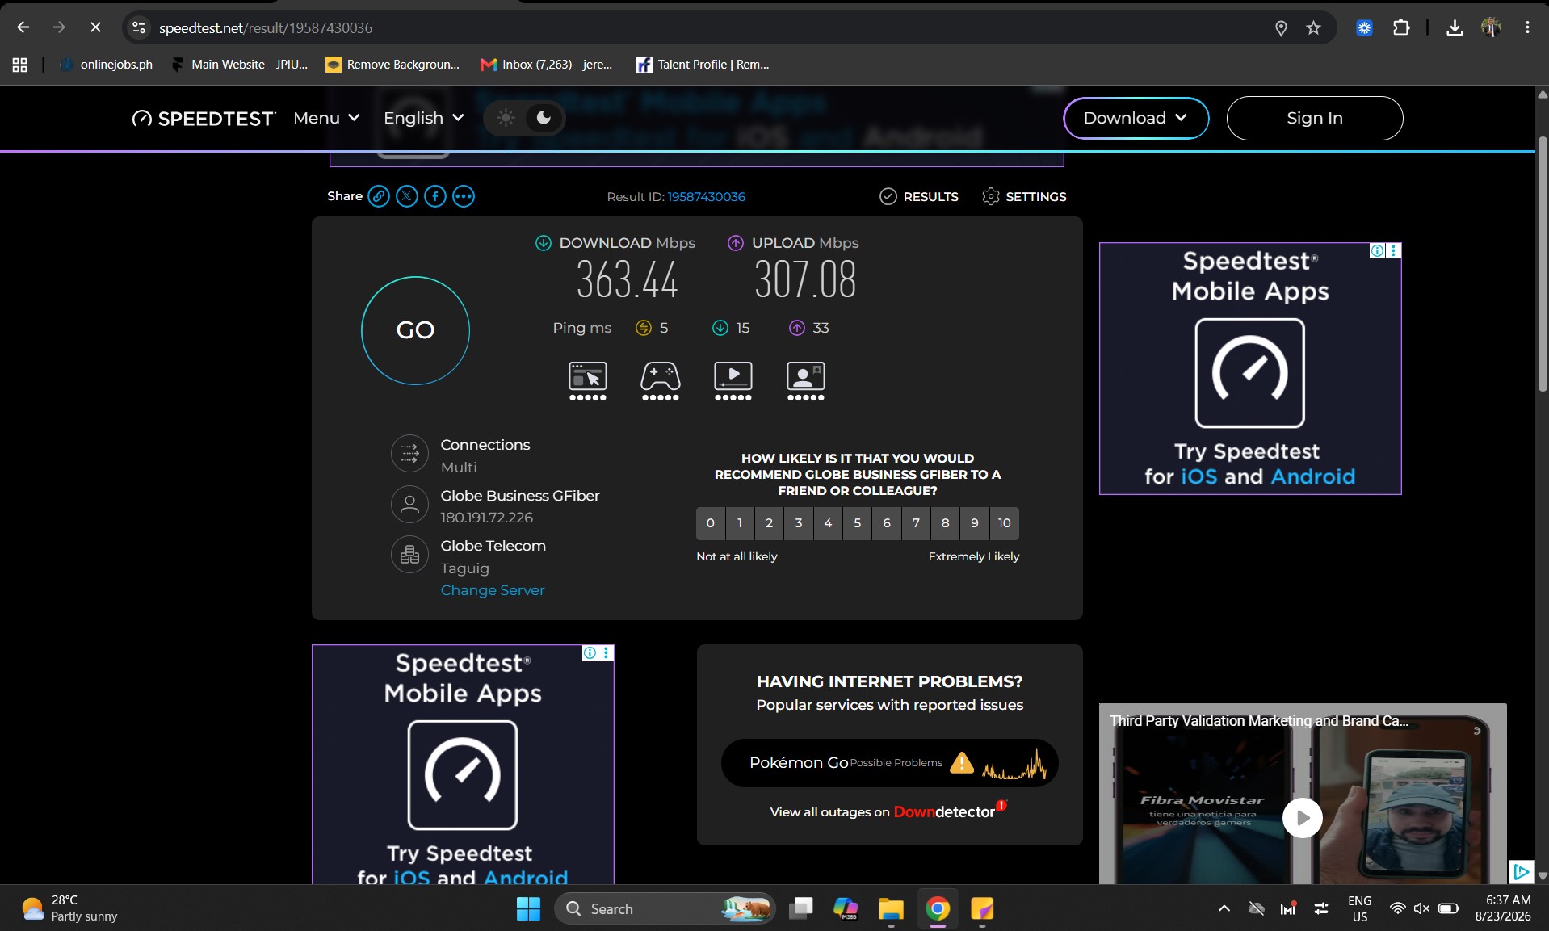
Task: Open the video conferencing quality icon
Action: click(806, 381)
